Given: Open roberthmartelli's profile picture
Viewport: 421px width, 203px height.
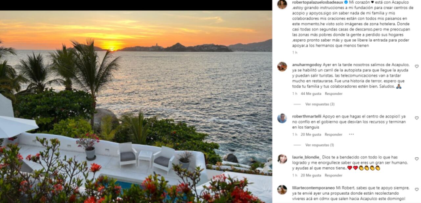Looking at the screenshot, I should click(282, 118).
